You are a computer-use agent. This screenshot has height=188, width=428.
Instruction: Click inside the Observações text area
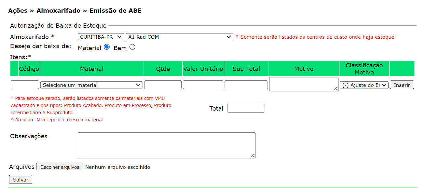166,145
